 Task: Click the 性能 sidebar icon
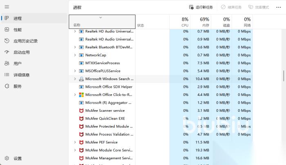pos(7,29)
